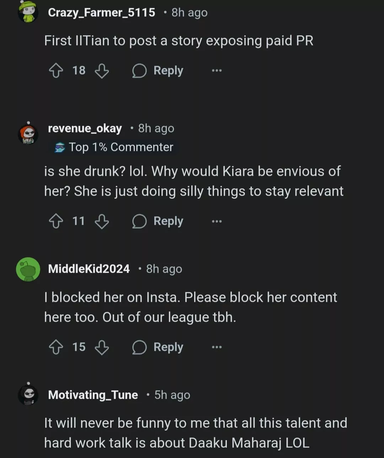The image size is (384, 458).
Task: Downvote revenue_okay's comment
Action: 102,222
